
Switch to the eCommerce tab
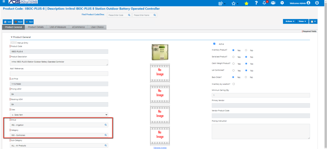tap(79, 27)
